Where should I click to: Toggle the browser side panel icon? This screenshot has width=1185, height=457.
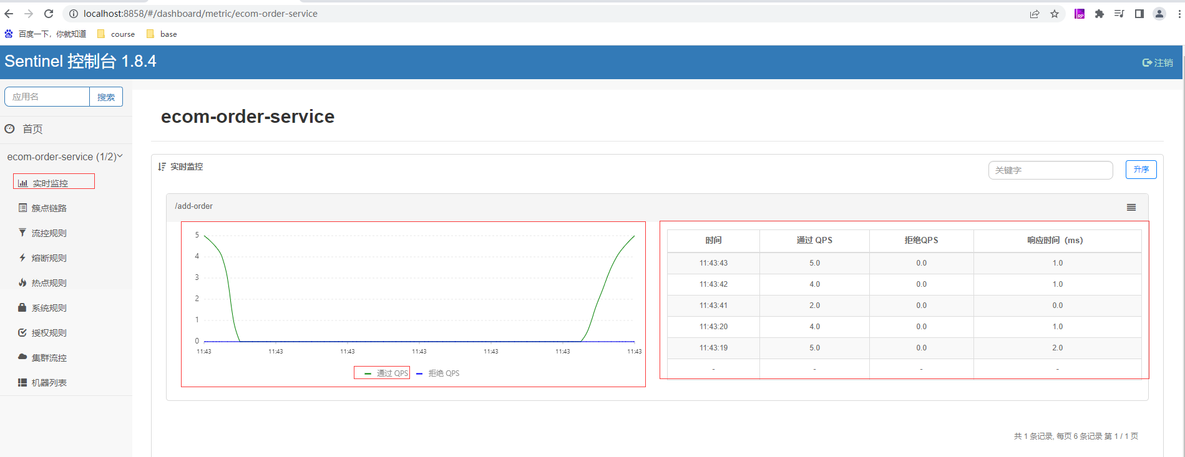tap(1139, 14)
